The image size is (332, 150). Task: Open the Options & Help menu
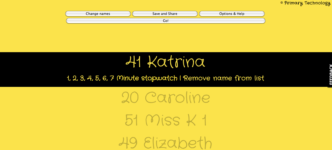(x=232, y=14)
